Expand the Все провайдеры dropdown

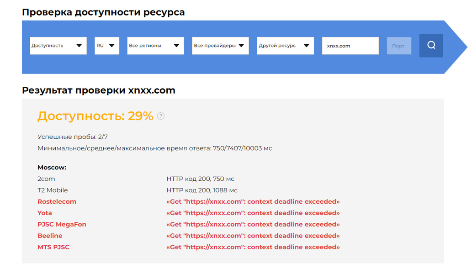point(220,46)
